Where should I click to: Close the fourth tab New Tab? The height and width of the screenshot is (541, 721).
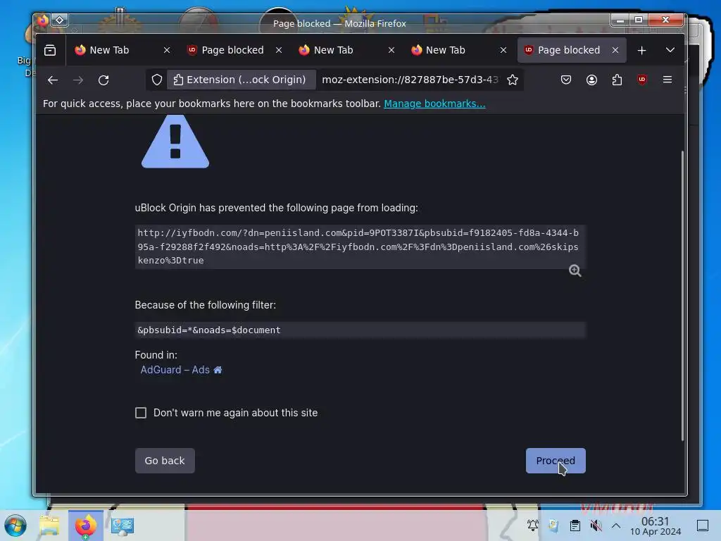pyautogui.click(x=503, y=50)
